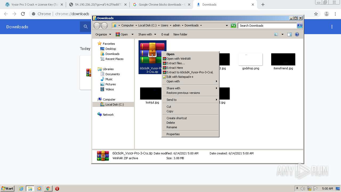The height and width of the screenshot is (192, 341).
Task: Reload the Chrome page
Action: [23, 14]
